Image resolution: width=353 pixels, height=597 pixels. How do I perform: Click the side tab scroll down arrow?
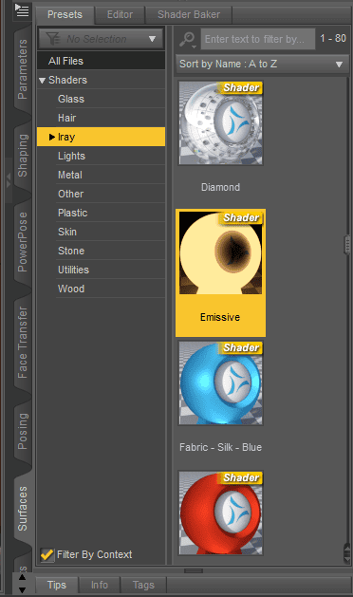click(22, 589)
